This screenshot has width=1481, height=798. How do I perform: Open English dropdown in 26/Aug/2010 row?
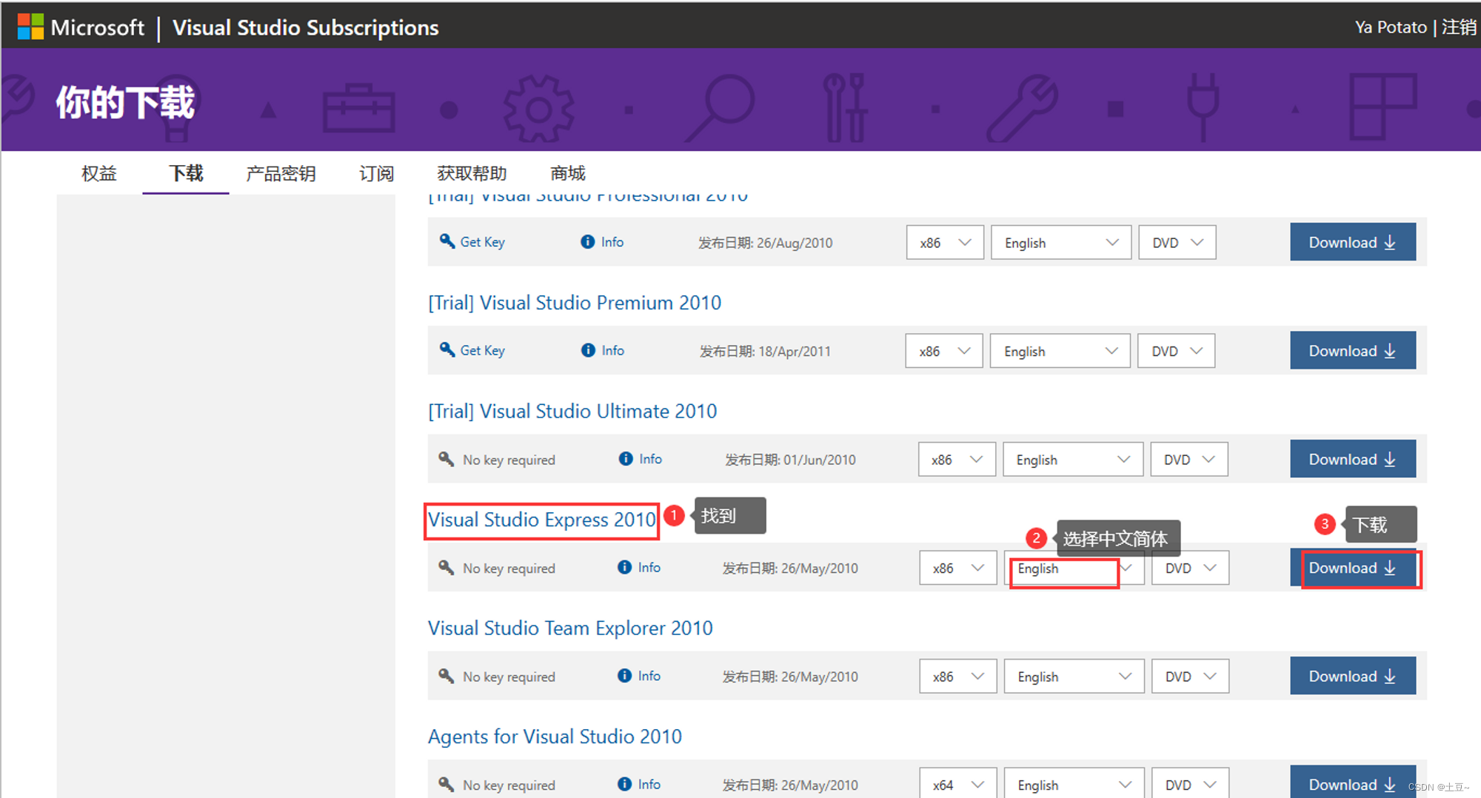click(1060, 242)
